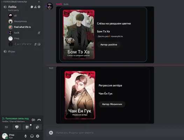Deafen audio with the headphones icon
Image resolution: width=184 pixels, height=140 pixels.
click(x=32, y=136)
